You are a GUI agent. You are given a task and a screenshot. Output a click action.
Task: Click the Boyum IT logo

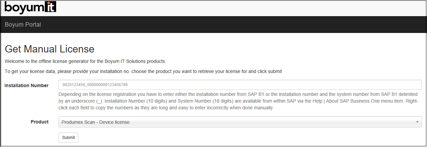tap(30, 7)
